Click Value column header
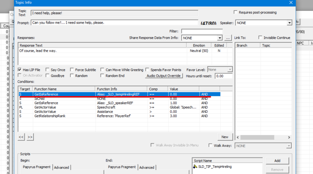This screenshot has width=313, height=174. pyautogui.click(x=184, y=89)
